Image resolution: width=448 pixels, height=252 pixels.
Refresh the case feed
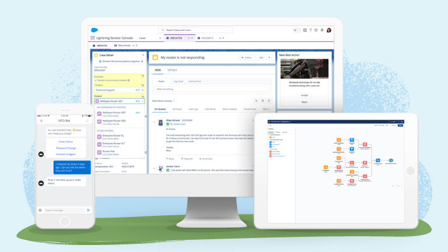(x=269, y=100)
